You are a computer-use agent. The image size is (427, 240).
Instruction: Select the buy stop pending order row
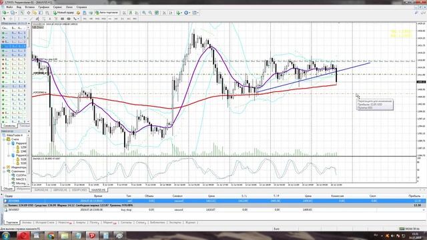pyautogui.click(x=213, y=210)
